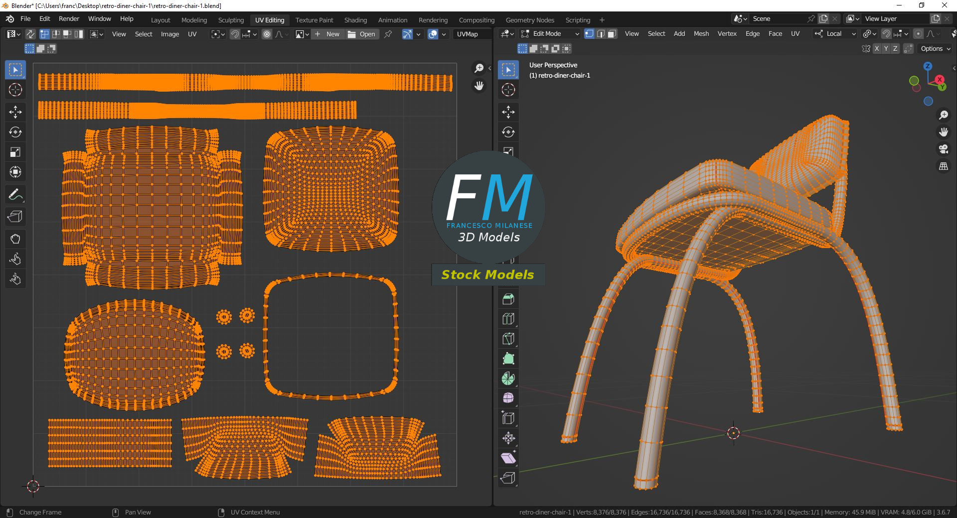This screenshot has height=518, width=957.
Task: Click the Z axis handle on the navigation gizmo
Action: 928,66
